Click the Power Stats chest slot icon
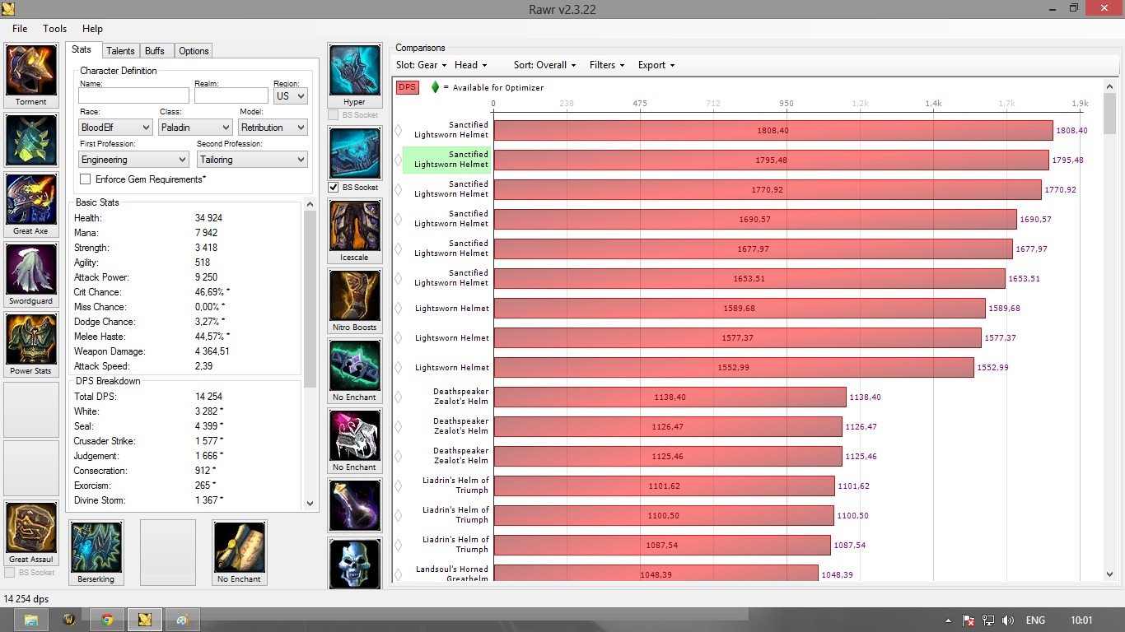The height and width of the screenshot is (632, 1125). pos(31,339)
